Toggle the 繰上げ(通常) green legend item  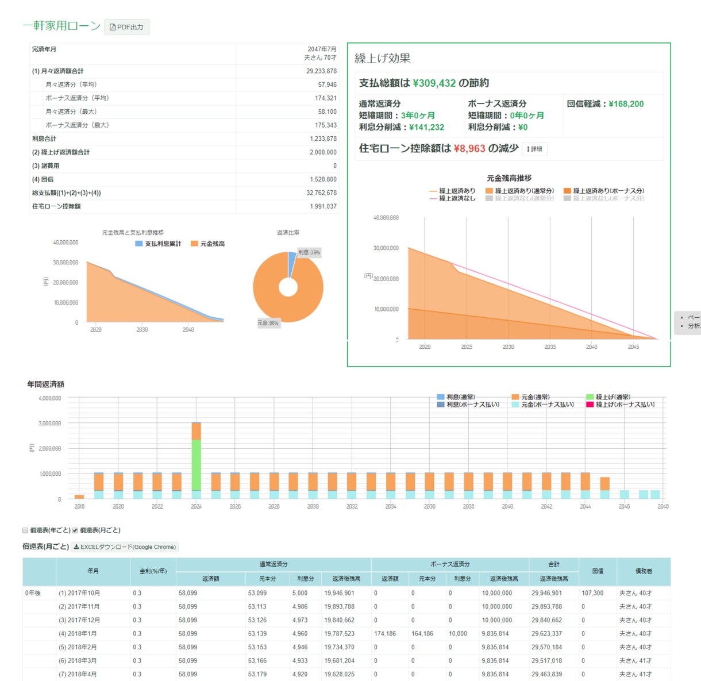click(608, 397)
